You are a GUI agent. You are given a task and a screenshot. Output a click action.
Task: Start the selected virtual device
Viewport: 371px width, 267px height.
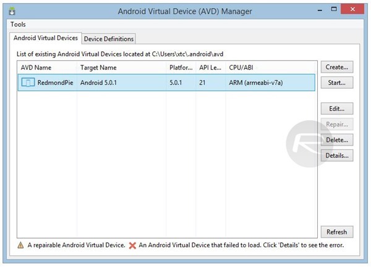point(337,83)
